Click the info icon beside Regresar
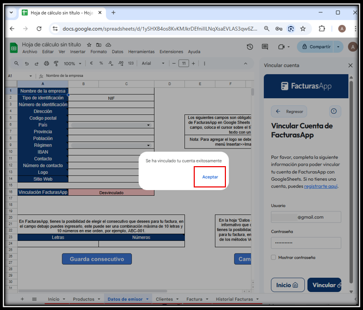 click(333, 111)
